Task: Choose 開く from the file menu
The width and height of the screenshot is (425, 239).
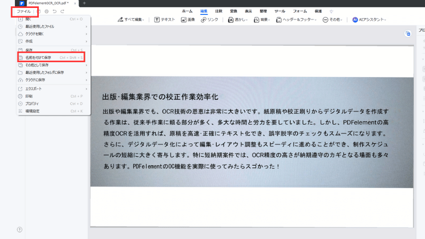Action: (54, 19)
